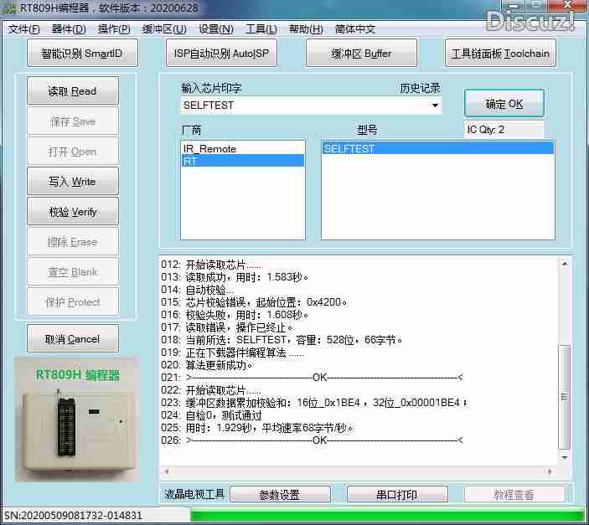The height and width of the screenshot is (525, 589).
Task: Confirm with the 确定 OK button
Action: tap(504, 103)
